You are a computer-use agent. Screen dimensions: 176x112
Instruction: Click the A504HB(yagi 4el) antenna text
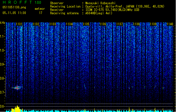(99, 13)
